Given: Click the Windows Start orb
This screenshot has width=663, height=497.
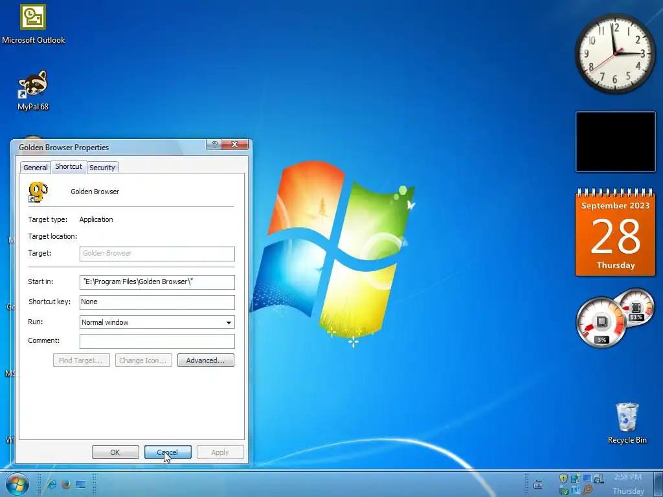Looking at the screenshot, I should (x=17, y=484).
